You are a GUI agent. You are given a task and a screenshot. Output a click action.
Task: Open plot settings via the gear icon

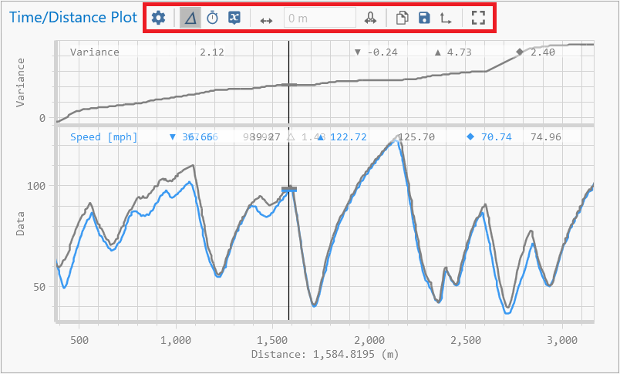point(158,18)
